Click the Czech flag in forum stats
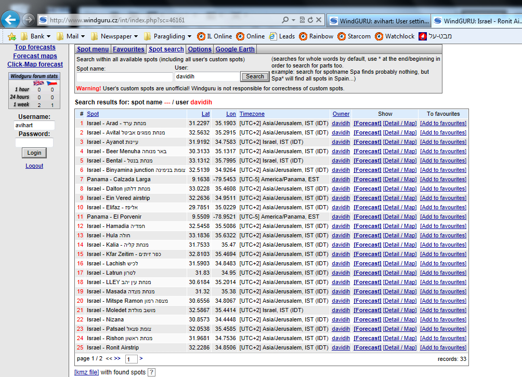 point(52,83)
